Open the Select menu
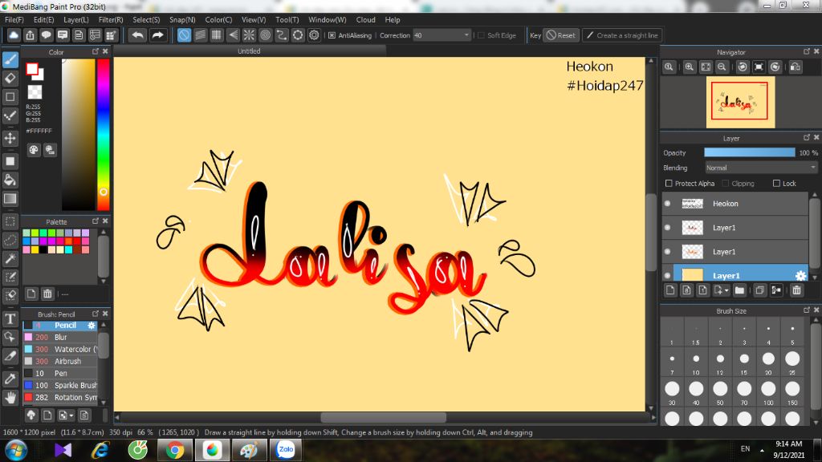The height and width of the screenshot is (462, 822). [146, 20]
